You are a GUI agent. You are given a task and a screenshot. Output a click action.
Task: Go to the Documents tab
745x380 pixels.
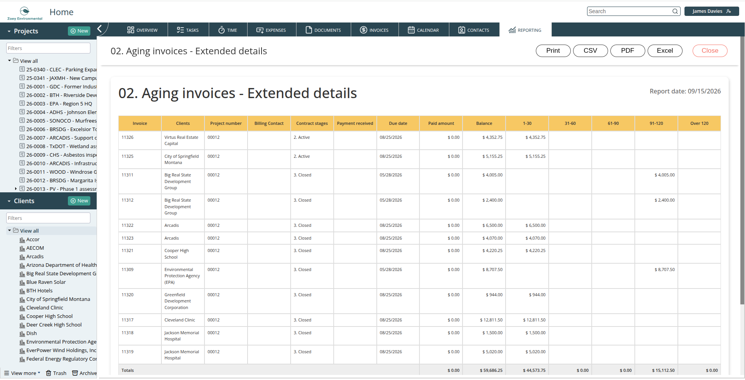tap(323, 30)
